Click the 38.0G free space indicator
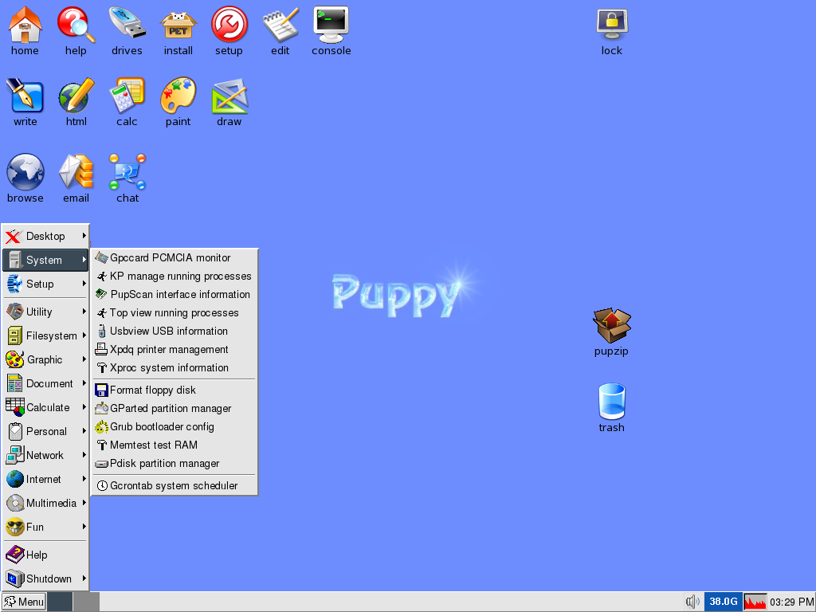This screenshot has width=816, height=612. [723, 602]
